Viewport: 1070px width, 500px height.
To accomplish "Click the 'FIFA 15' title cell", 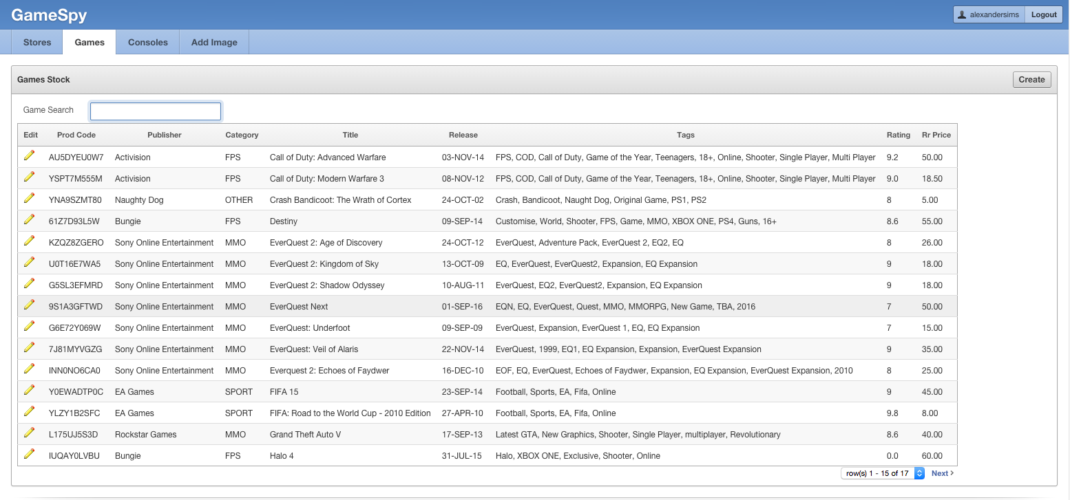I will (284, 392).
